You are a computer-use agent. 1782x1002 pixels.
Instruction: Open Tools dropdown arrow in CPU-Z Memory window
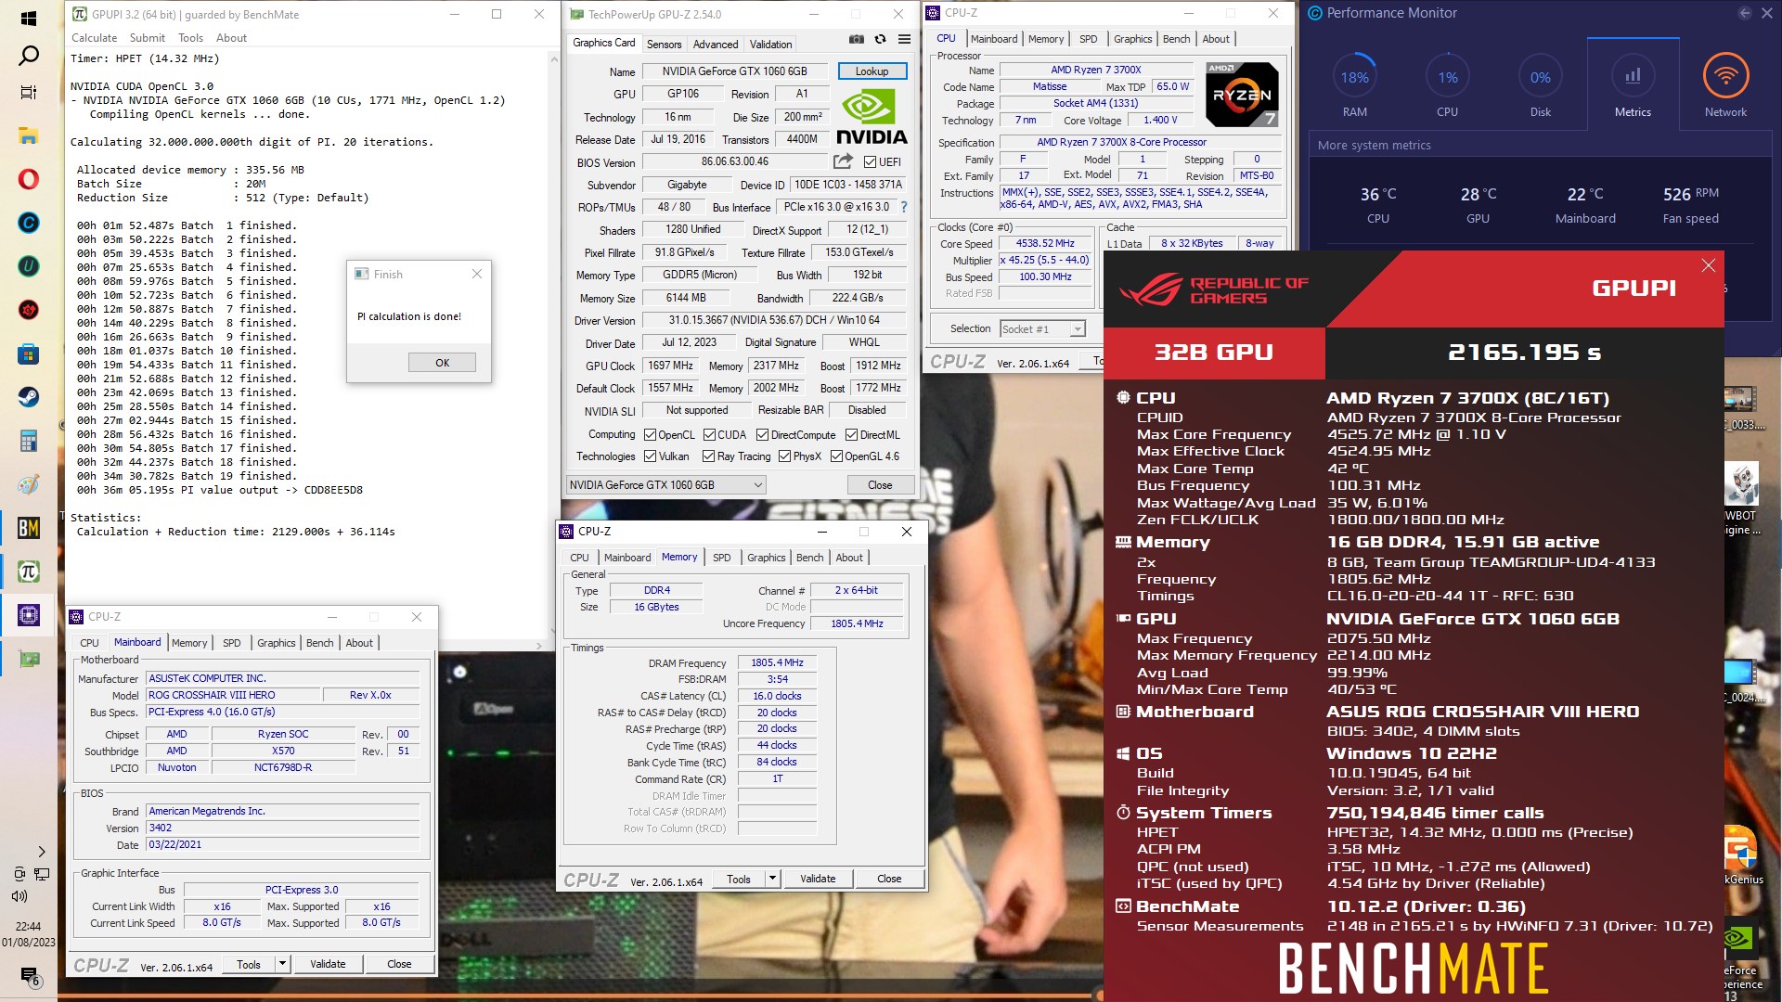coord(771,879)
